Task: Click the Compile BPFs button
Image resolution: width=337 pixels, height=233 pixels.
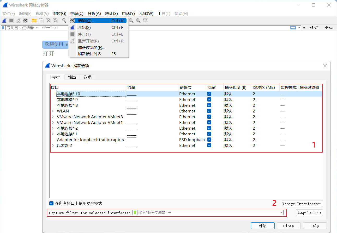Action: (x=309, y=213)
